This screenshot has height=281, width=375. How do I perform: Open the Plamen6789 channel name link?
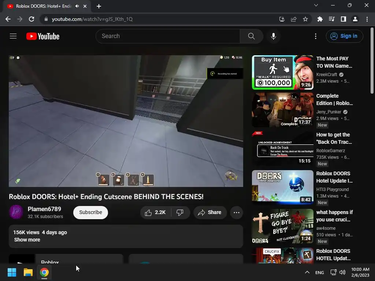(44, 209)
